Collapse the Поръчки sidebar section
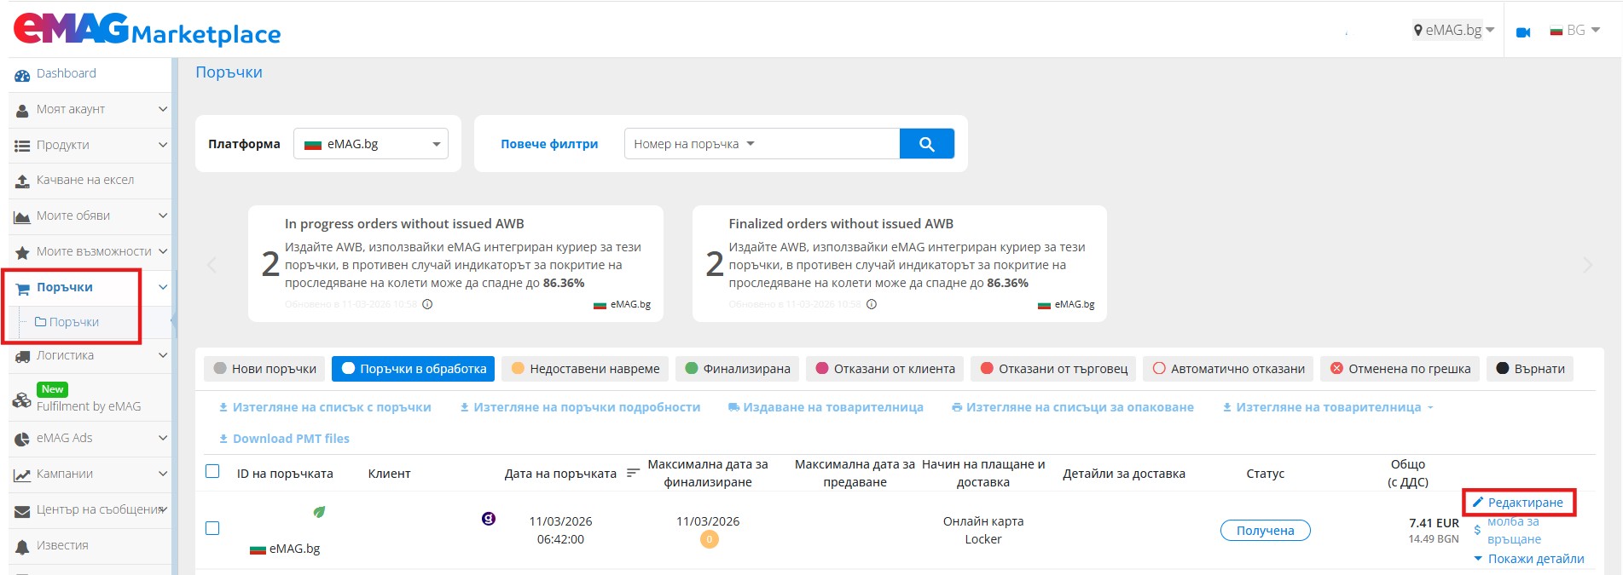Image resolution: width=1623 pixels, height=575 pixels. 90,288
